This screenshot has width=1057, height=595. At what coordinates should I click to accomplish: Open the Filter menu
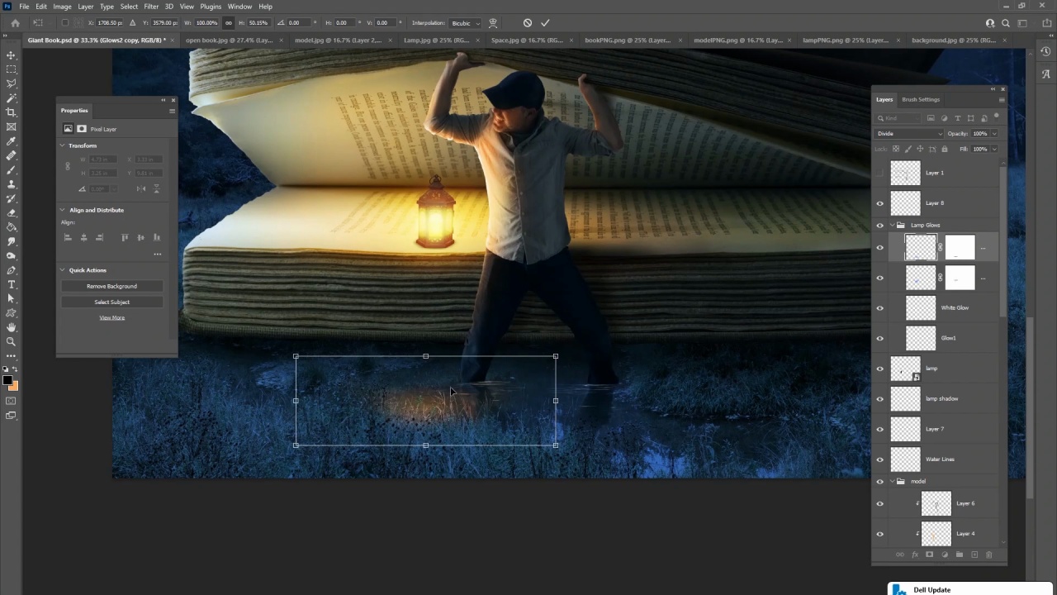151,7
